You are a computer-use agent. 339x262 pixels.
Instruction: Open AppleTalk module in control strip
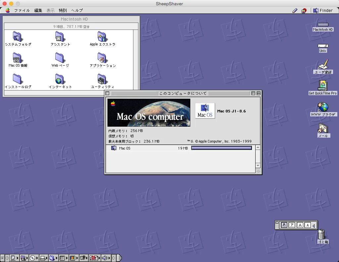click(x=15, y=258)
